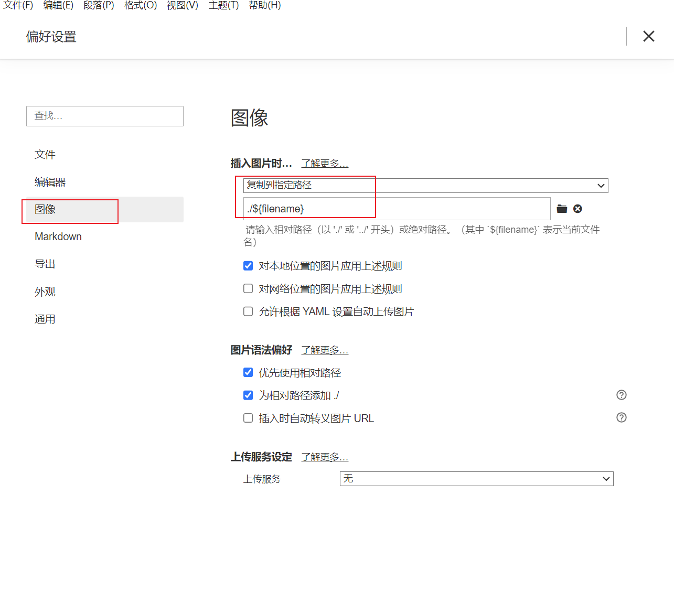674x592 pixels.
Task: Click the 查找 search box
Action: (105, 116)
